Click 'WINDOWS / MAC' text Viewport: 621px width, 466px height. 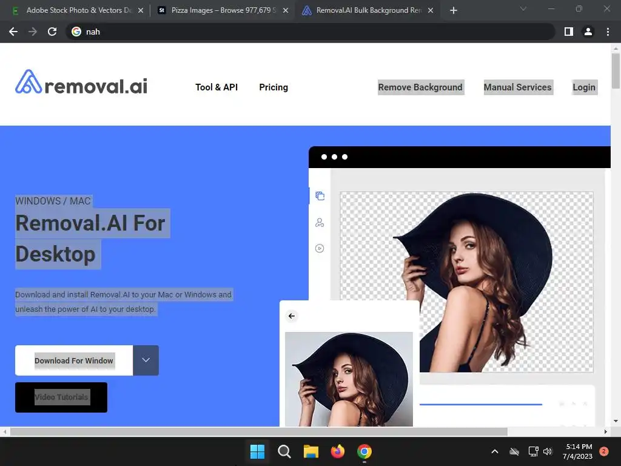coord(53,201)
